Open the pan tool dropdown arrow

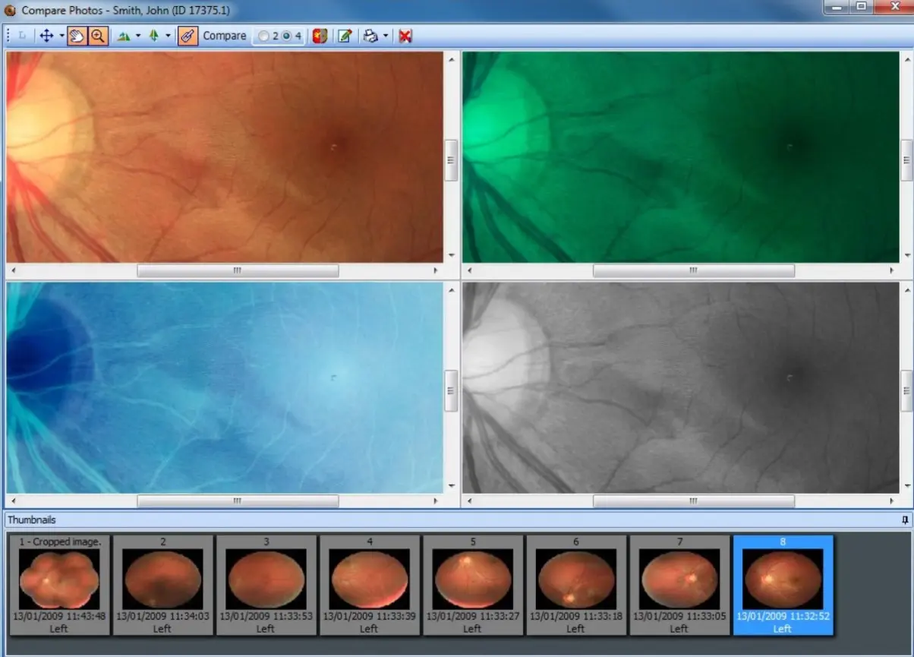(61, 35)
